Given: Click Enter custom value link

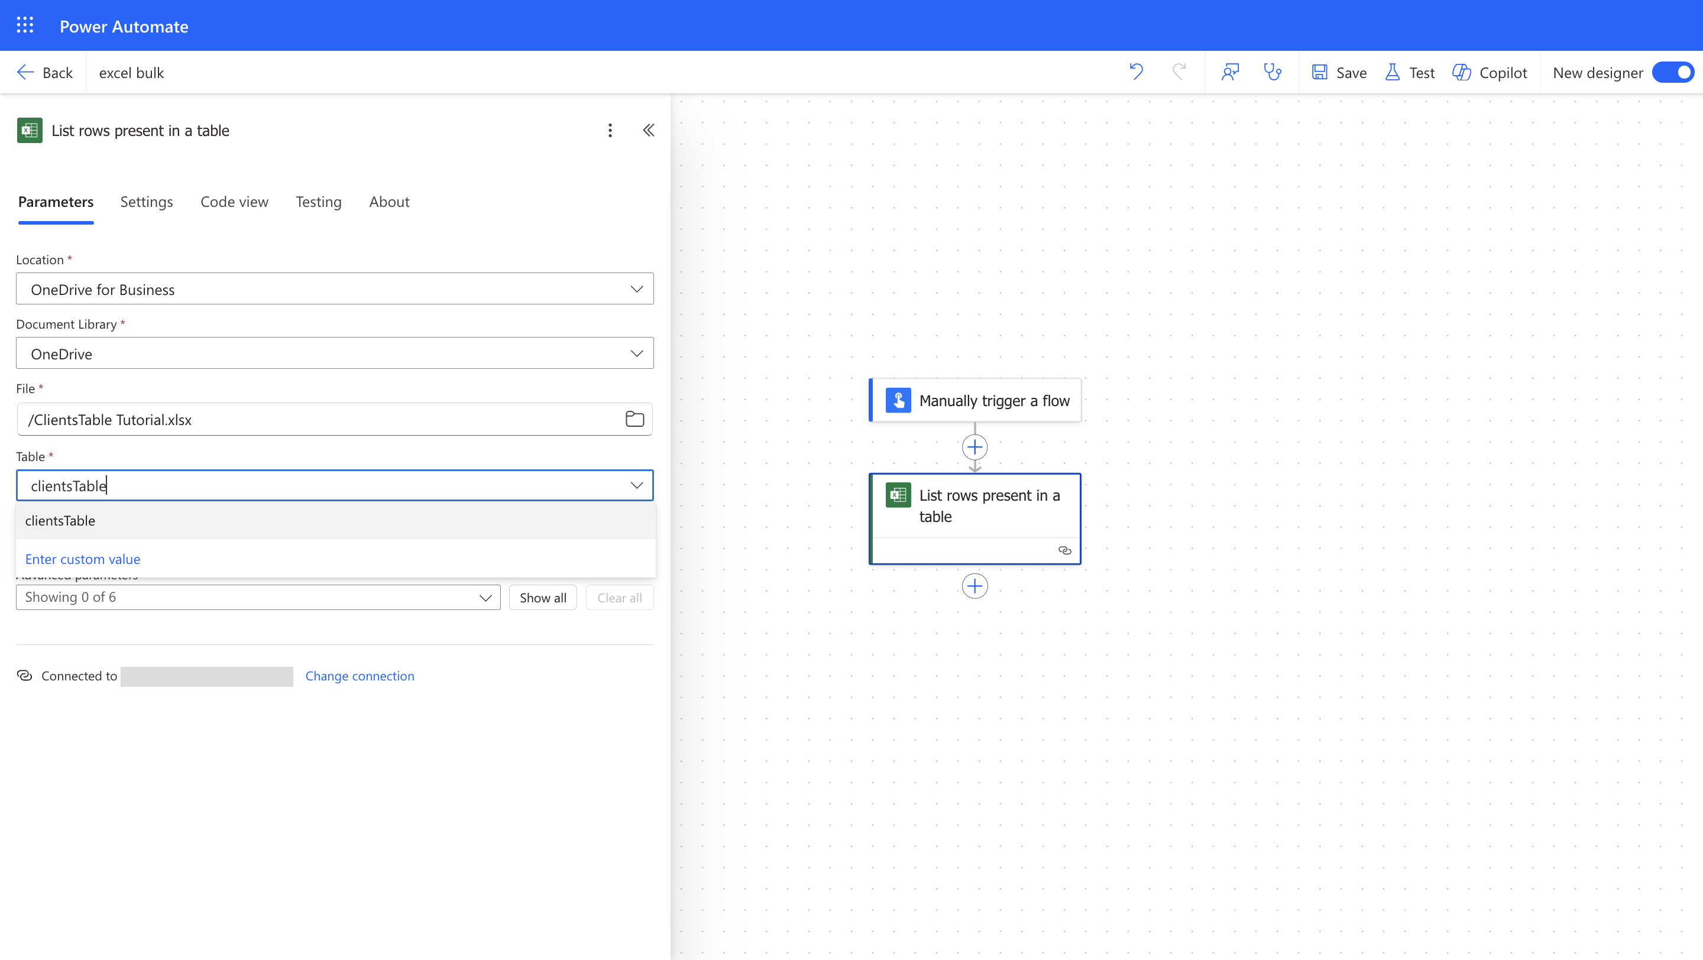Looking at the screenshot, I should (x=83, y=559).
